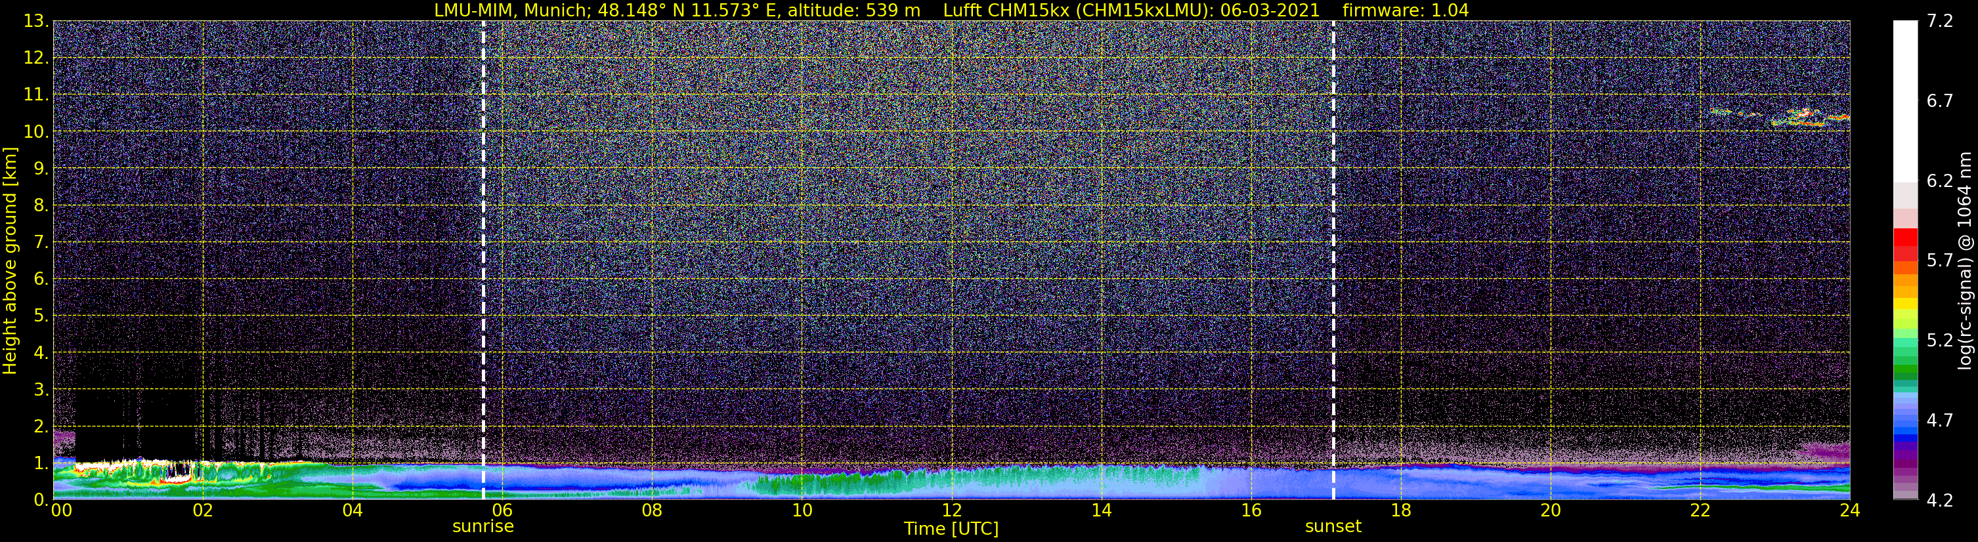1978x542 pixels.
Task: Click the height axis tick label '10.'
Action: tap(36, 132)
